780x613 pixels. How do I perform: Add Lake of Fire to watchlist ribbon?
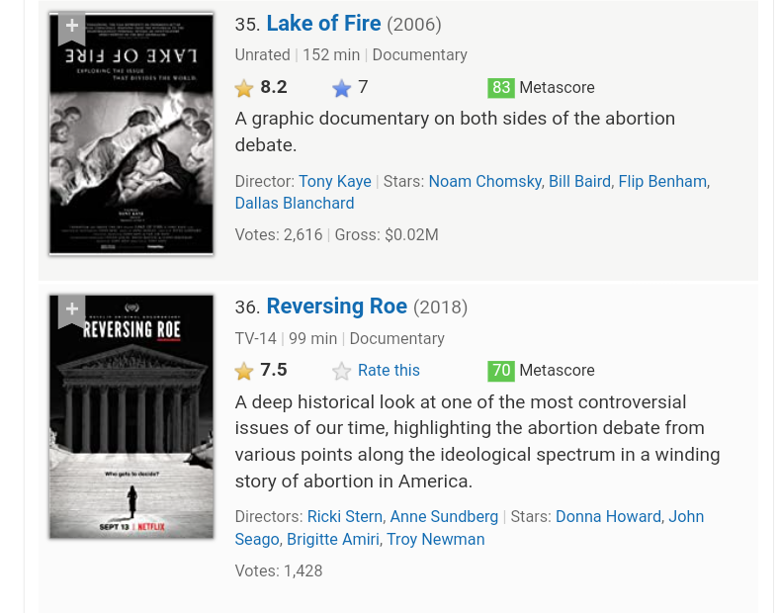click(x=71, y=28)
